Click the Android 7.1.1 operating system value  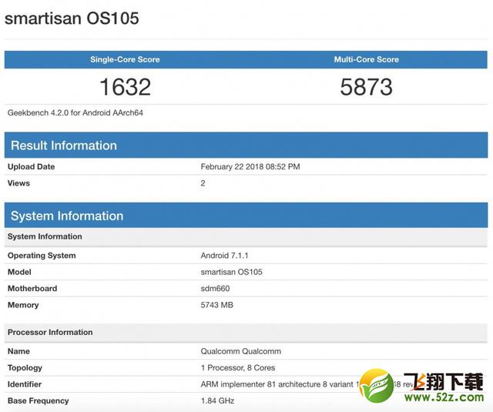point(226,256)
